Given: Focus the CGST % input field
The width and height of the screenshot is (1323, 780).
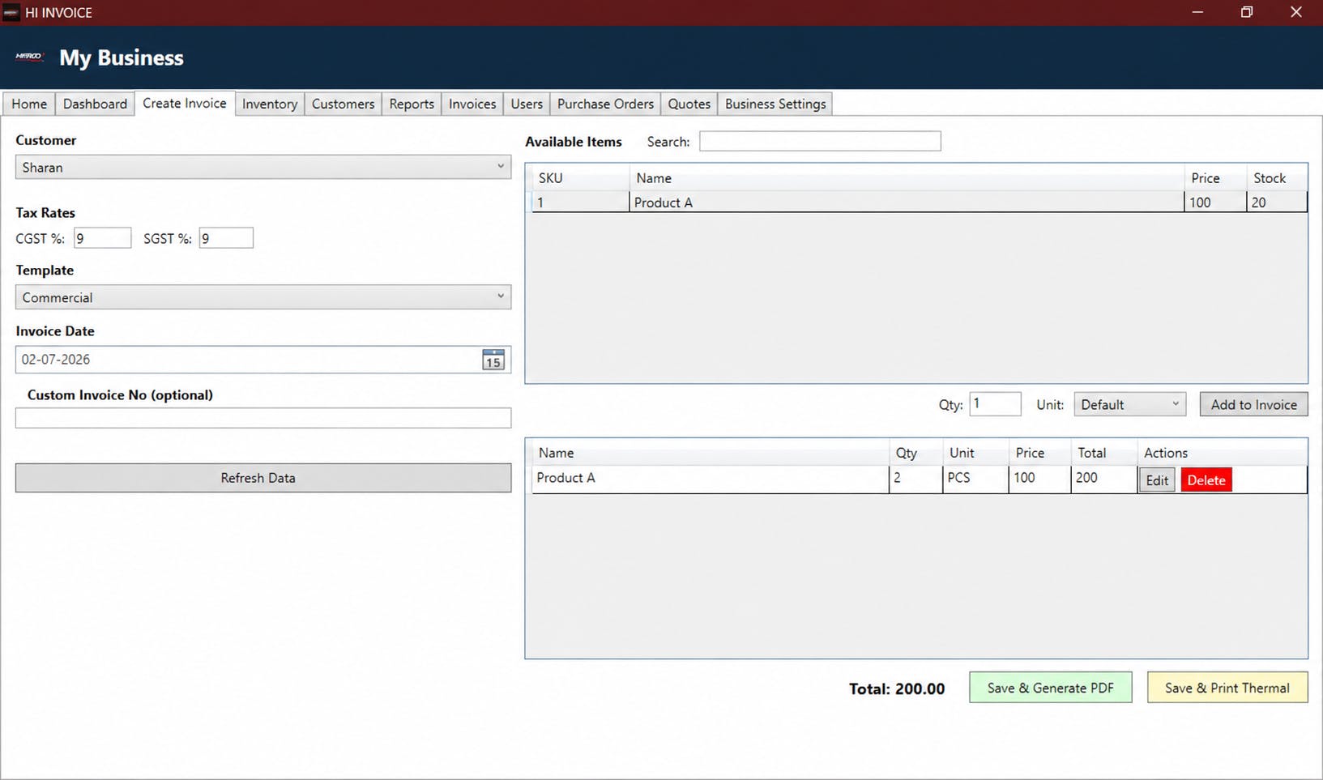Looking at the screenshot, I should click(x=102, y=238).
